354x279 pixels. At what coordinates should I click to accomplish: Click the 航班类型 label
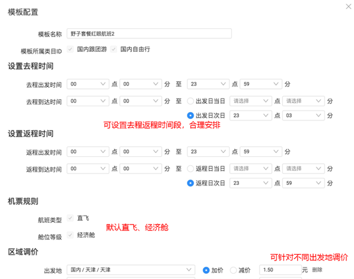(50, 220)
